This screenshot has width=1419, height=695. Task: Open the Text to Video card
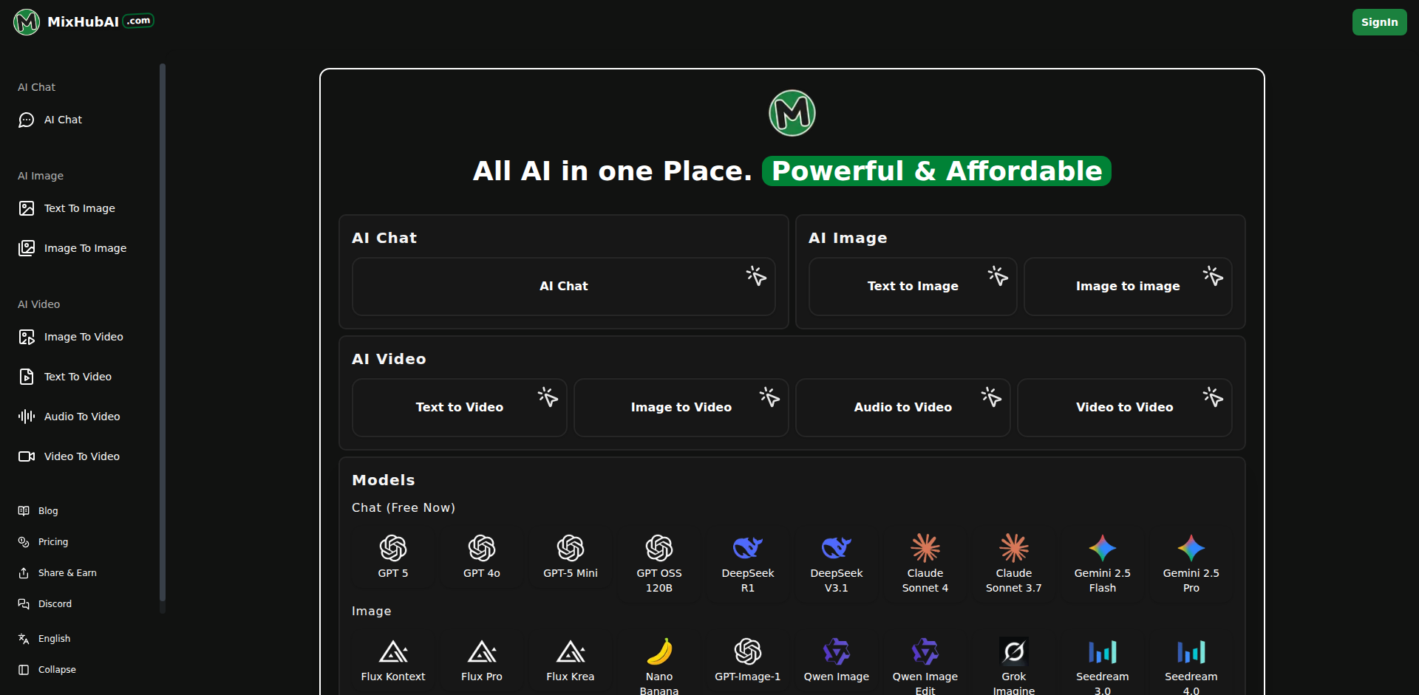(x=460, y=408)
